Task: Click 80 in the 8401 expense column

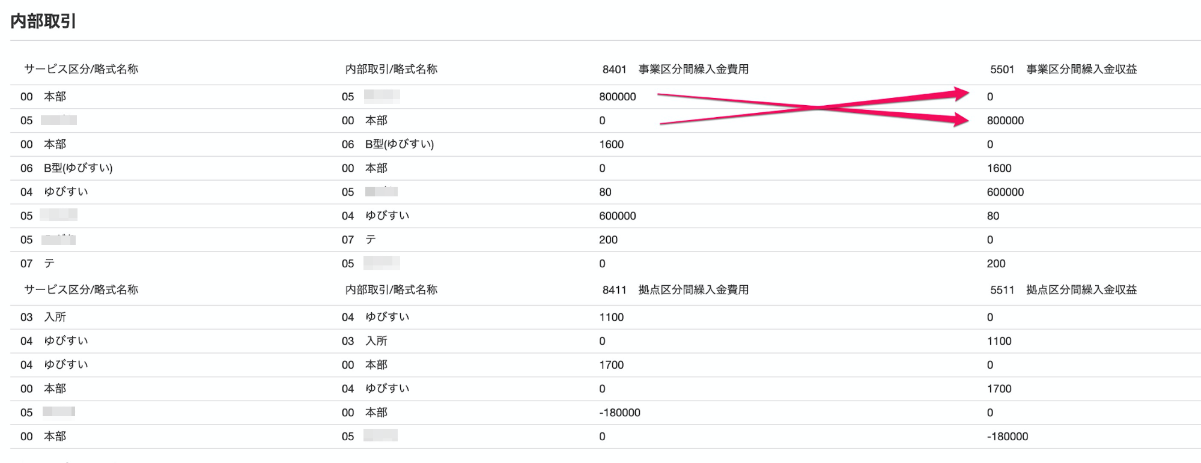Action: (x=605, y=192)
